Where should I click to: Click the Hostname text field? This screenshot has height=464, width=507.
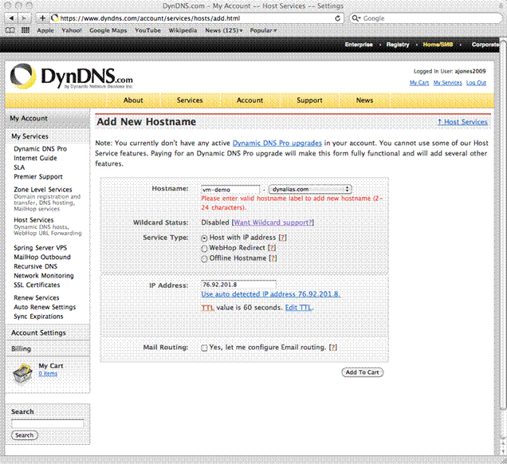point(230,190)
